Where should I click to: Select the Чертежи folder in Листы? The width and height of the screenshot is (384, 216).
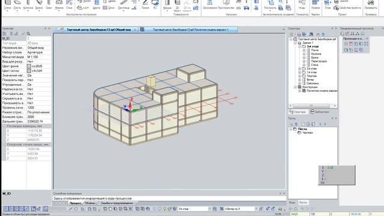tap(308, 133)
